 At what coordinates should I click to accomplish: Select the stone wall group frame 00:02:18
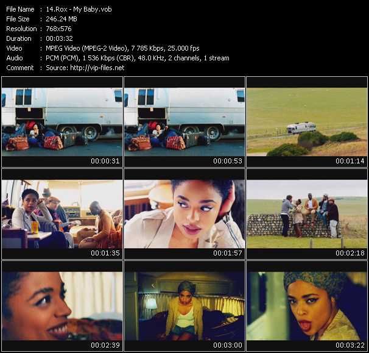coord(307,214)
